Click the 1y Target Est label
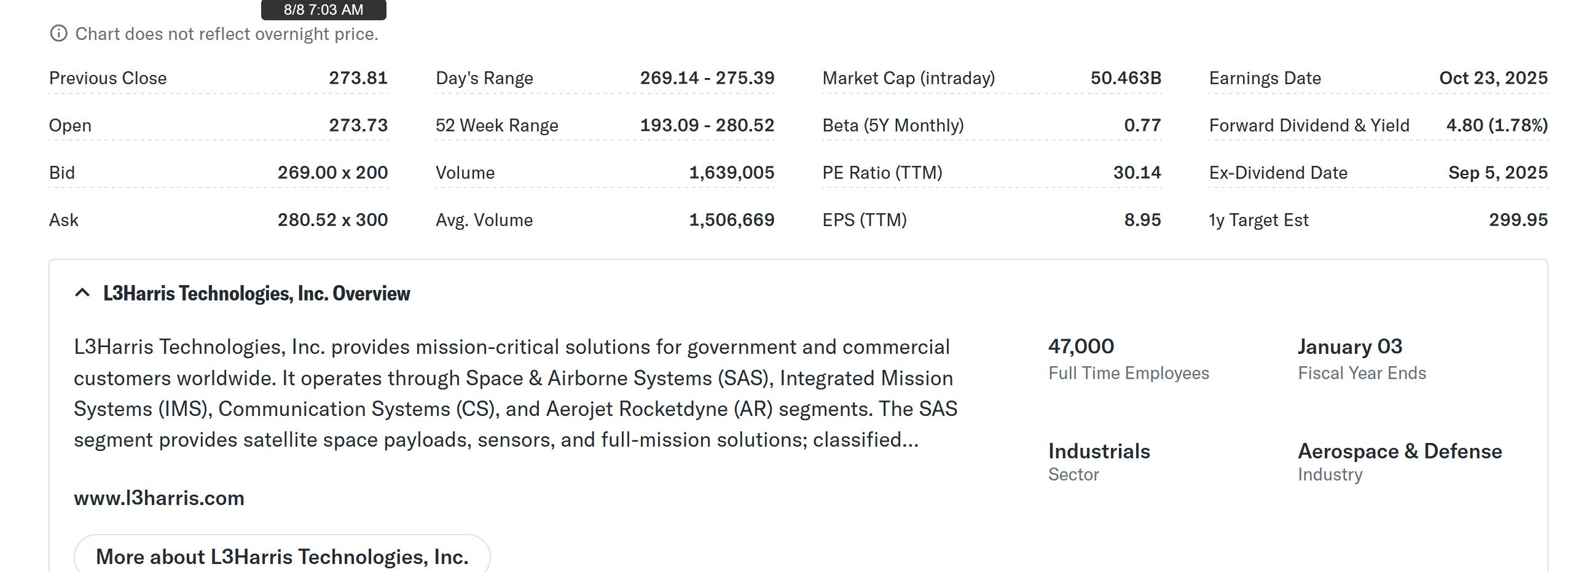Image resolution: width=1573 pixels, height=572 pixels. point(1258,220)
